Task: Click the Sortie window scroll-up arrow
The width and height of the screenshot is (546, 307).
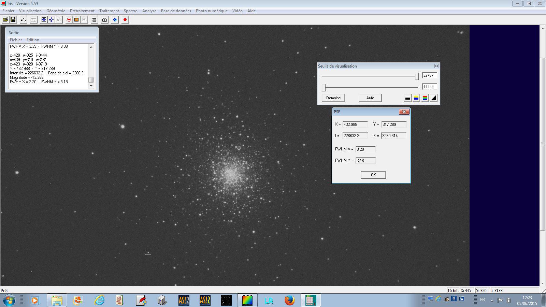Action: coord(91,47)
